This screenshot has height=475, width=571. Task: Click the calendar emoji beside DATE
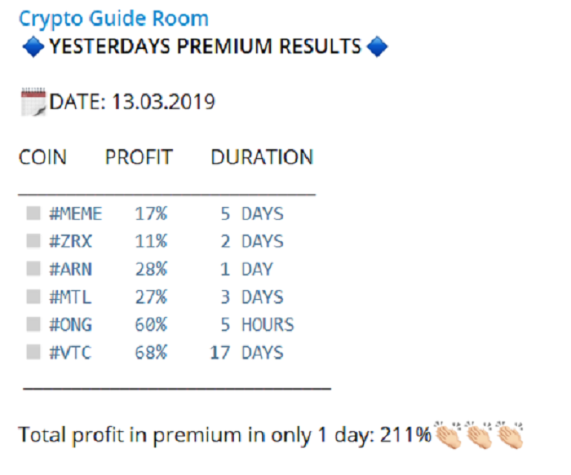pos(33,102)
